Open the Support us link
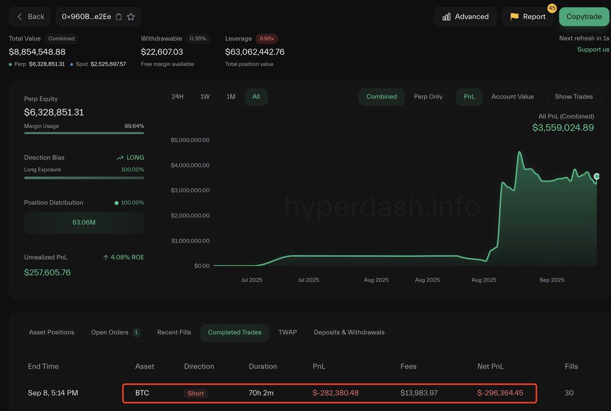Image resolution: width=611 pixels, height=411 pixels. 593,49
